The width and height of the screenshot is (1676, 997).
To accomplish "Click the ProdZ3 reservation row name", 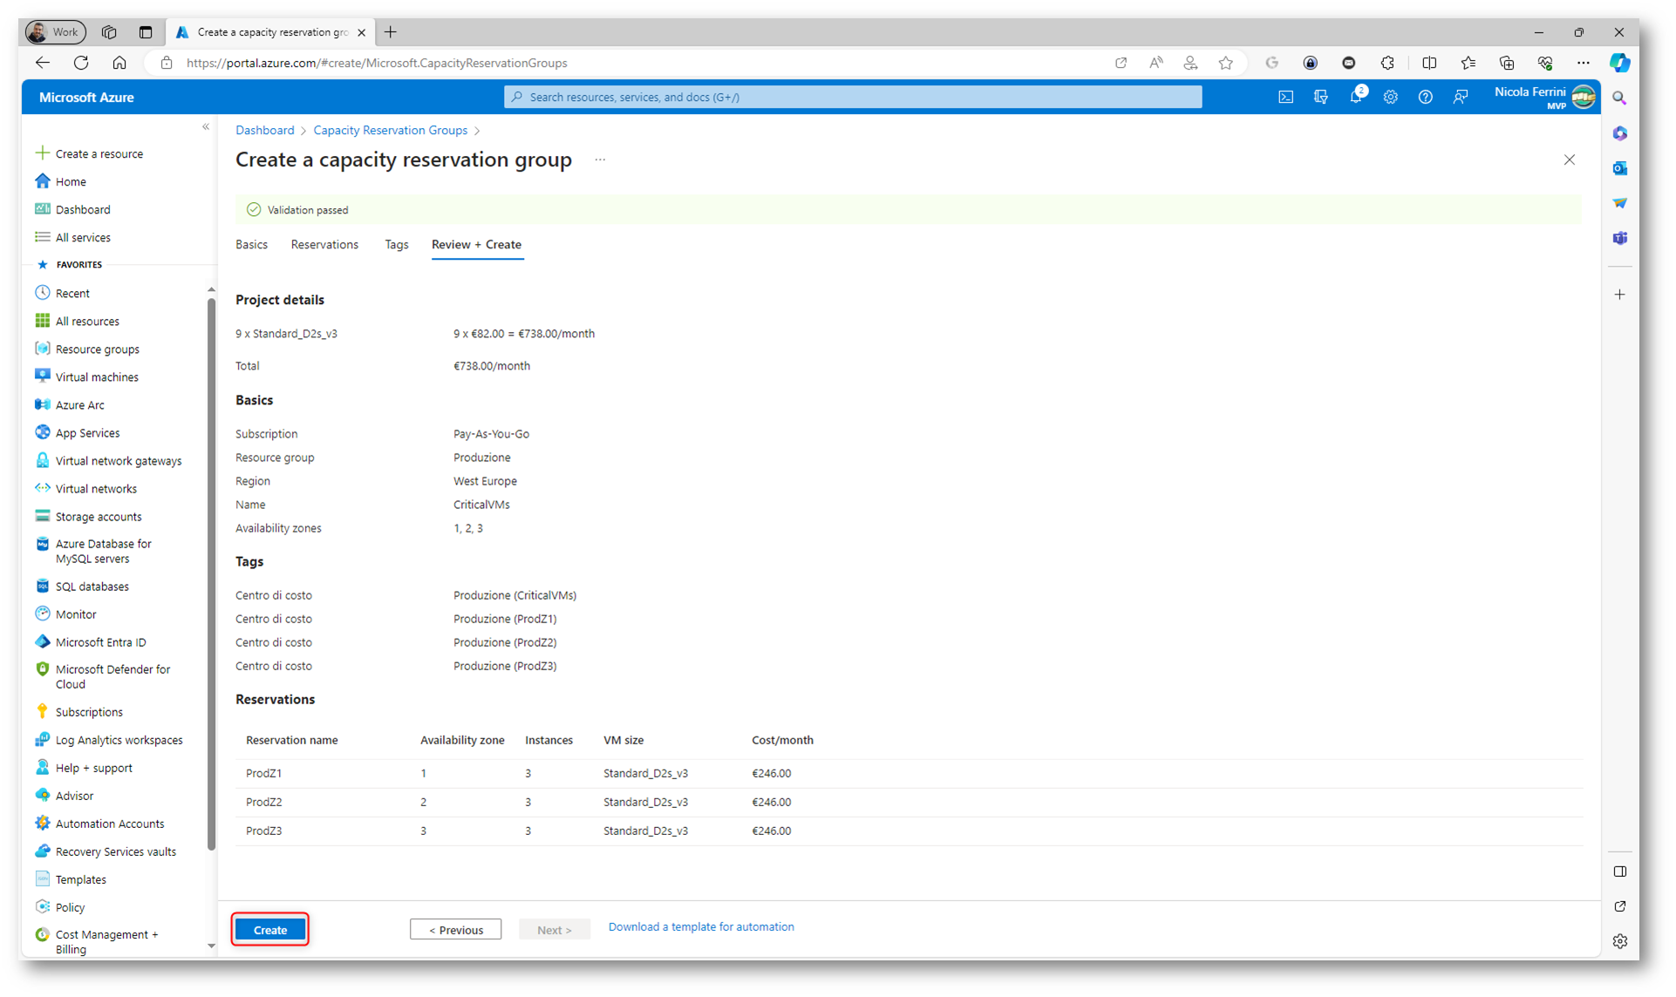I will (x=263, y=831).
